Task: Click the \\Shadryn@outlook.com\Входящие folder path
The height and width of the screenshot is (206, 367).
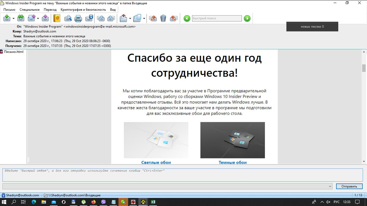Action: click(72, 195)
